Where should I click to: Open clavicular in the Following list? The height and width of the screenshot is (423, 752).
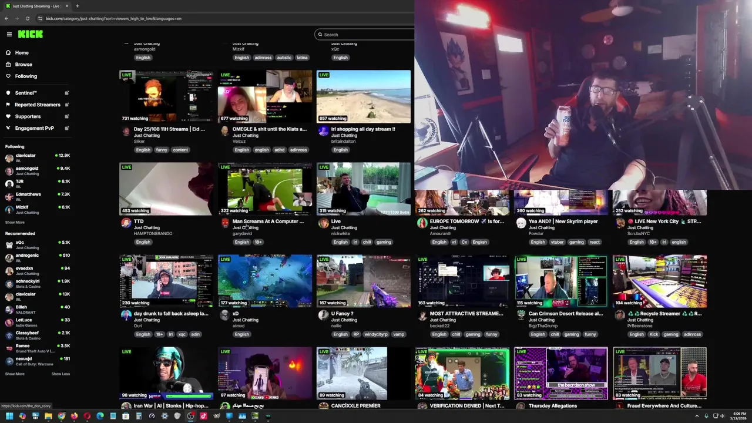click(x=38, y=157)
